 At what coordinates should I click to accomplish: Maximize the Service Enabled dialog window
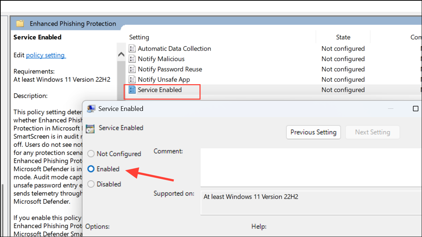click(415, 108)
